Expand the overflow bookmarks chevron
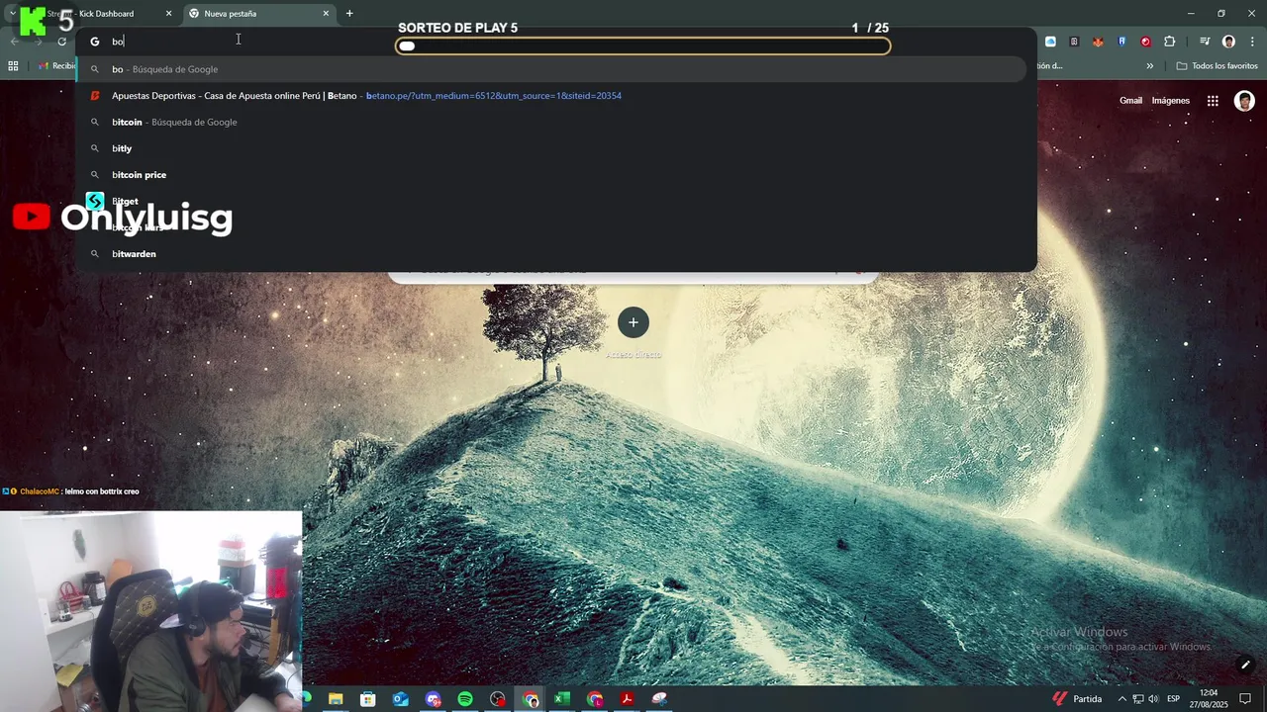 coord(1149,66)
